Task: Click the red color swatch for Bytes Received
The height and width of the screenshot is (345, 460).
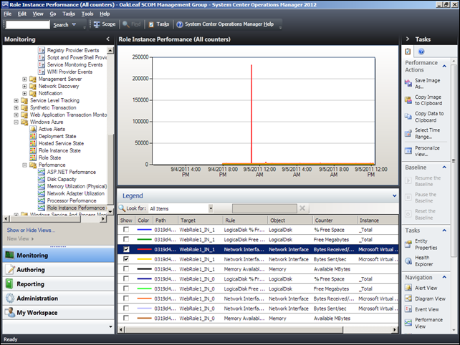Action: click(144, 249)
